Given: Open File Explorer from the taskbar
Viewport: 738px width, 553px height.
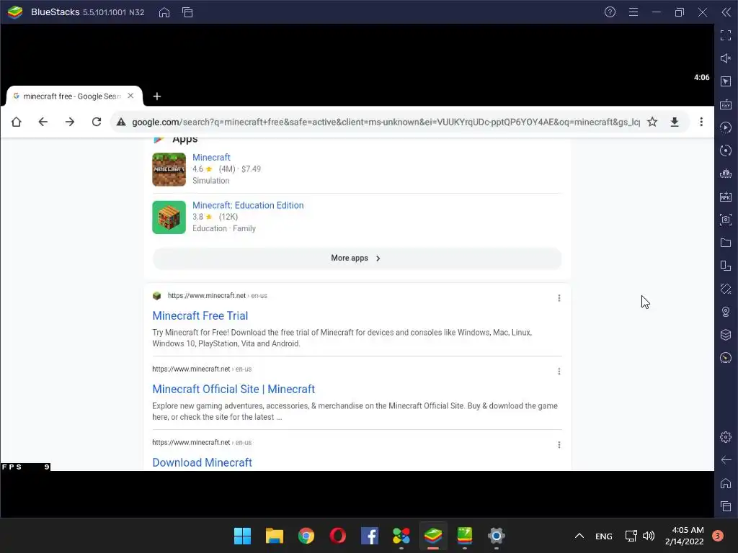Looking at the screenshot, I should (x=275, y=536).
